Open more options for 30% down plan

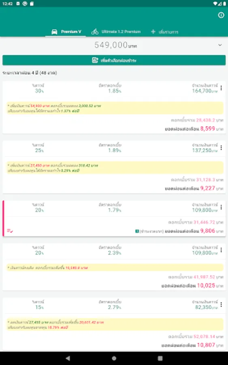coord(221,88)
